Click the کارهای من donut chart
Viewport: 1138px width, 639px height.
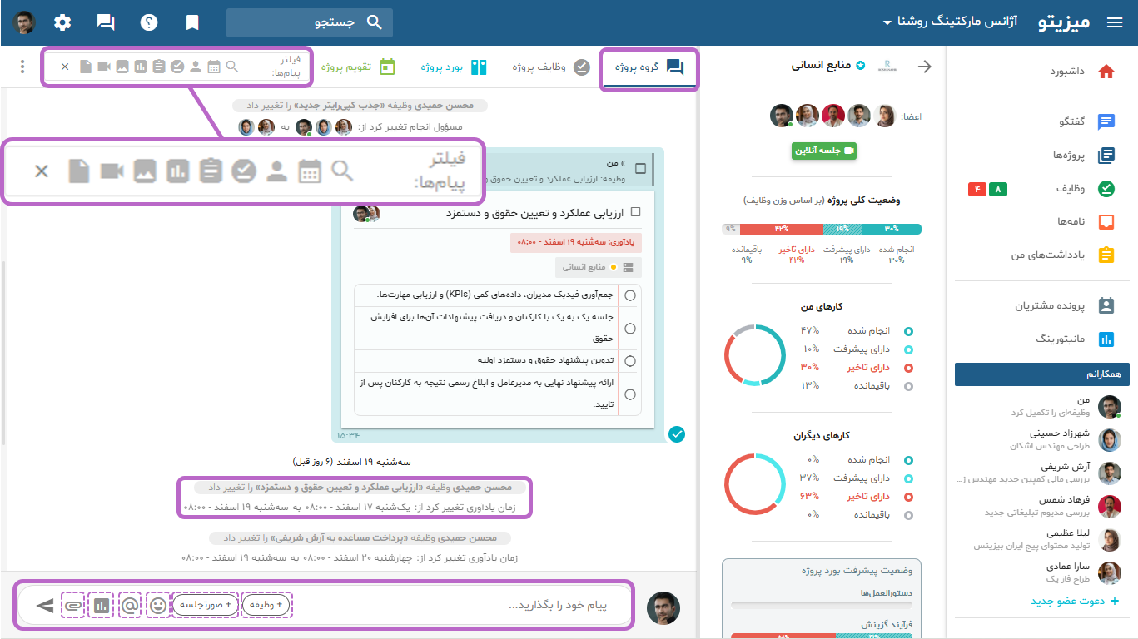click(x=755, y=355)
